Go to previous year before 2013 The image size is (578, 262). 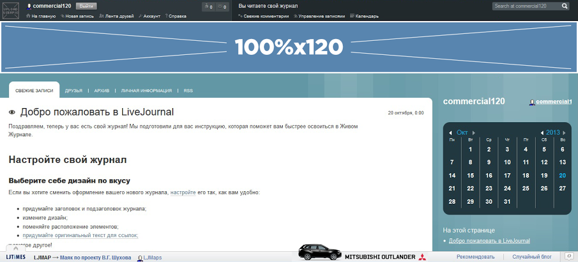542,132
